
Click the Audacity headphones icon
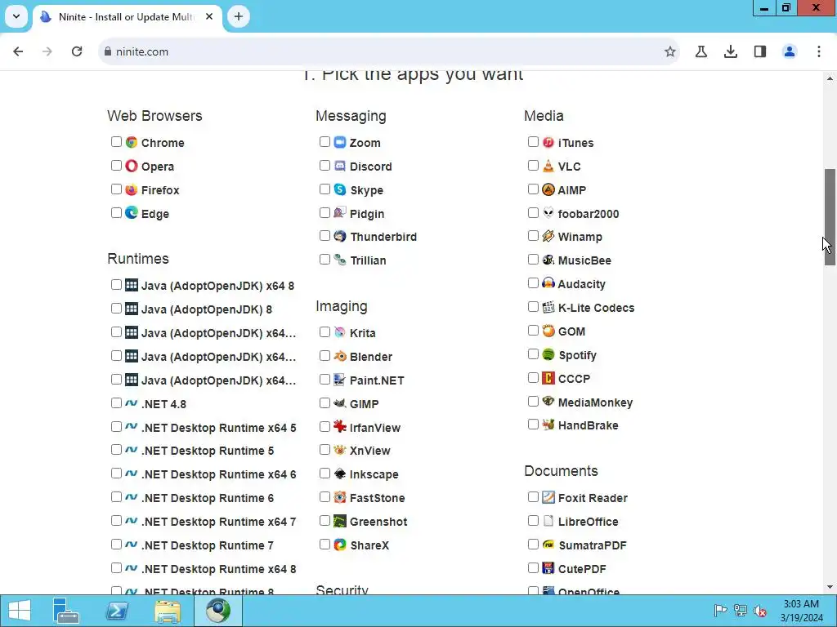[548, 283]
